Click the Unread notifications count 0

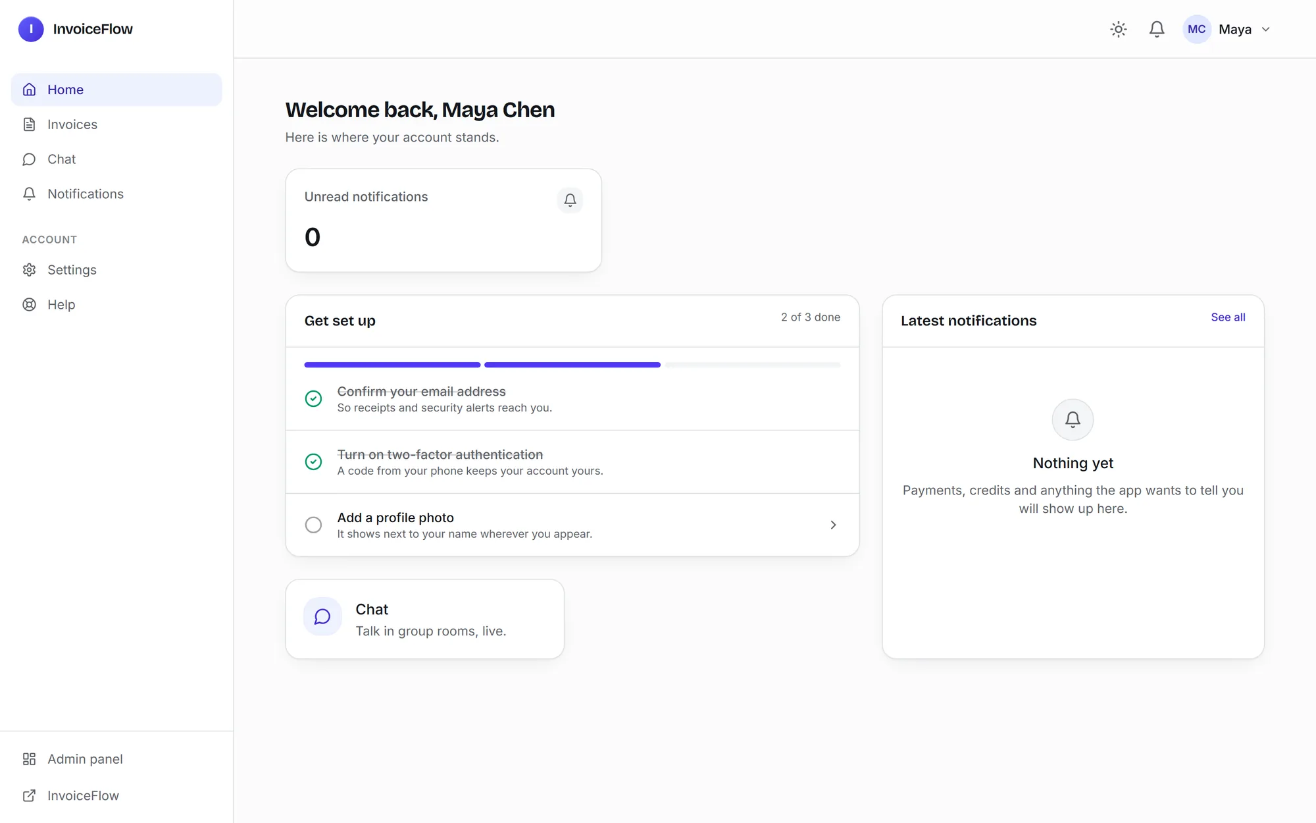[x=313, y=237]
